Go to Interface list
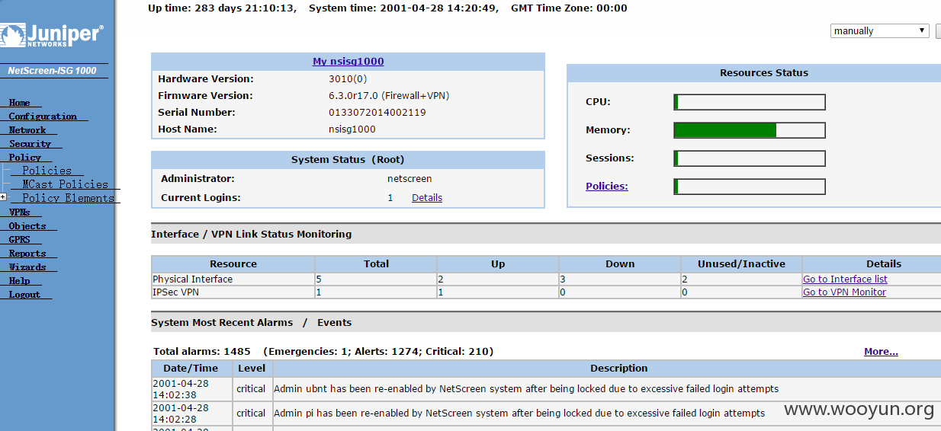Image resolution: width=941 pixels, height=431 pixels. (x=845, y=279)
